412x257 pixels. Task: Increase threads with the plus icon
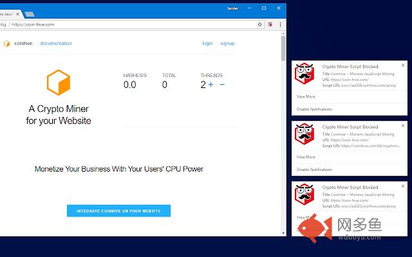[211, 84]
